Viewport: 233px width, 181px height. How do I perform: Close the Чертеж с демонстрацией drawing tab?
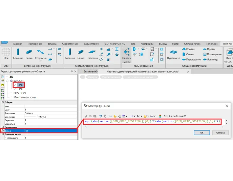tap(188, 72)
